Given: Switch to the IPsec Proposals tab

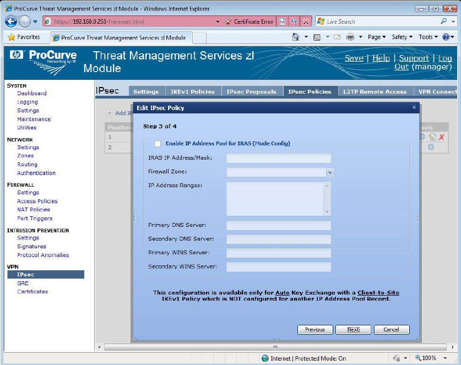Looking at the screenshot, I should click(251, 91).
